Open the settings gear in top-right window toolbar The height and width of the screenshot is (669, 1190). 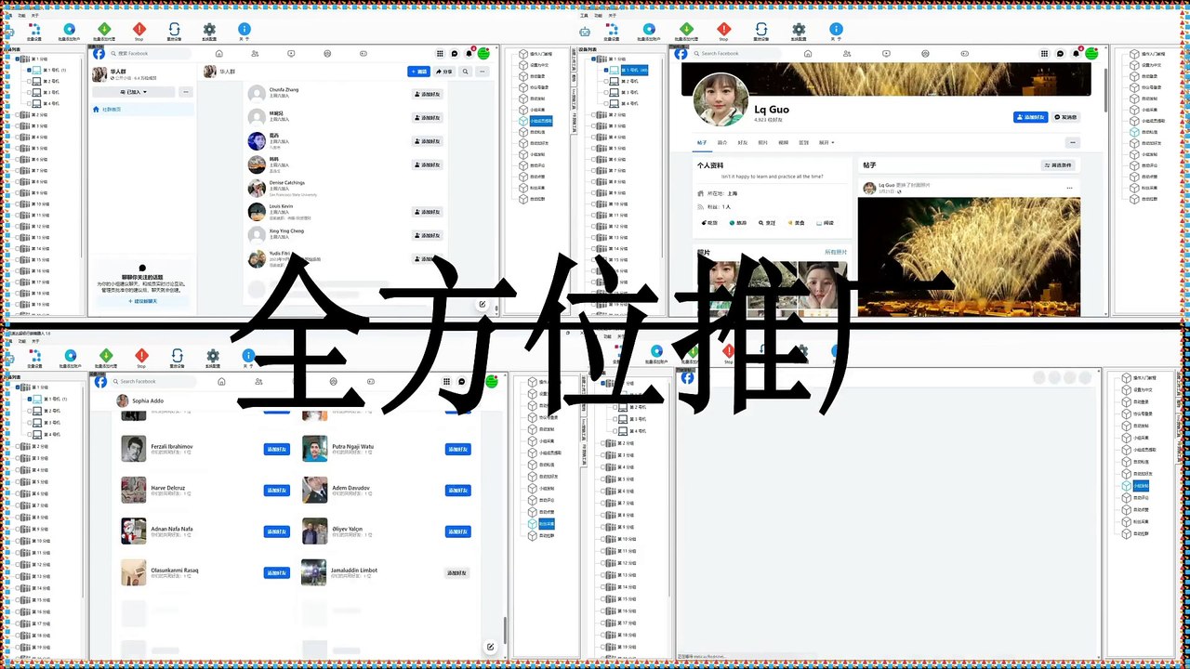pyautogui.click(x=799, y=29)
